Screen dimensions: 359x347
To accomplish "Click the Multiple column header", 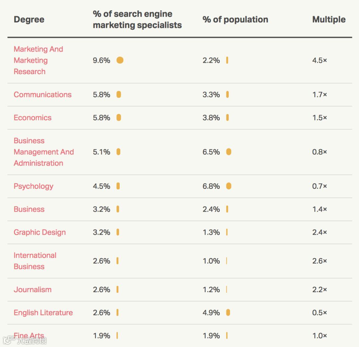I will (x=329, y=20).
